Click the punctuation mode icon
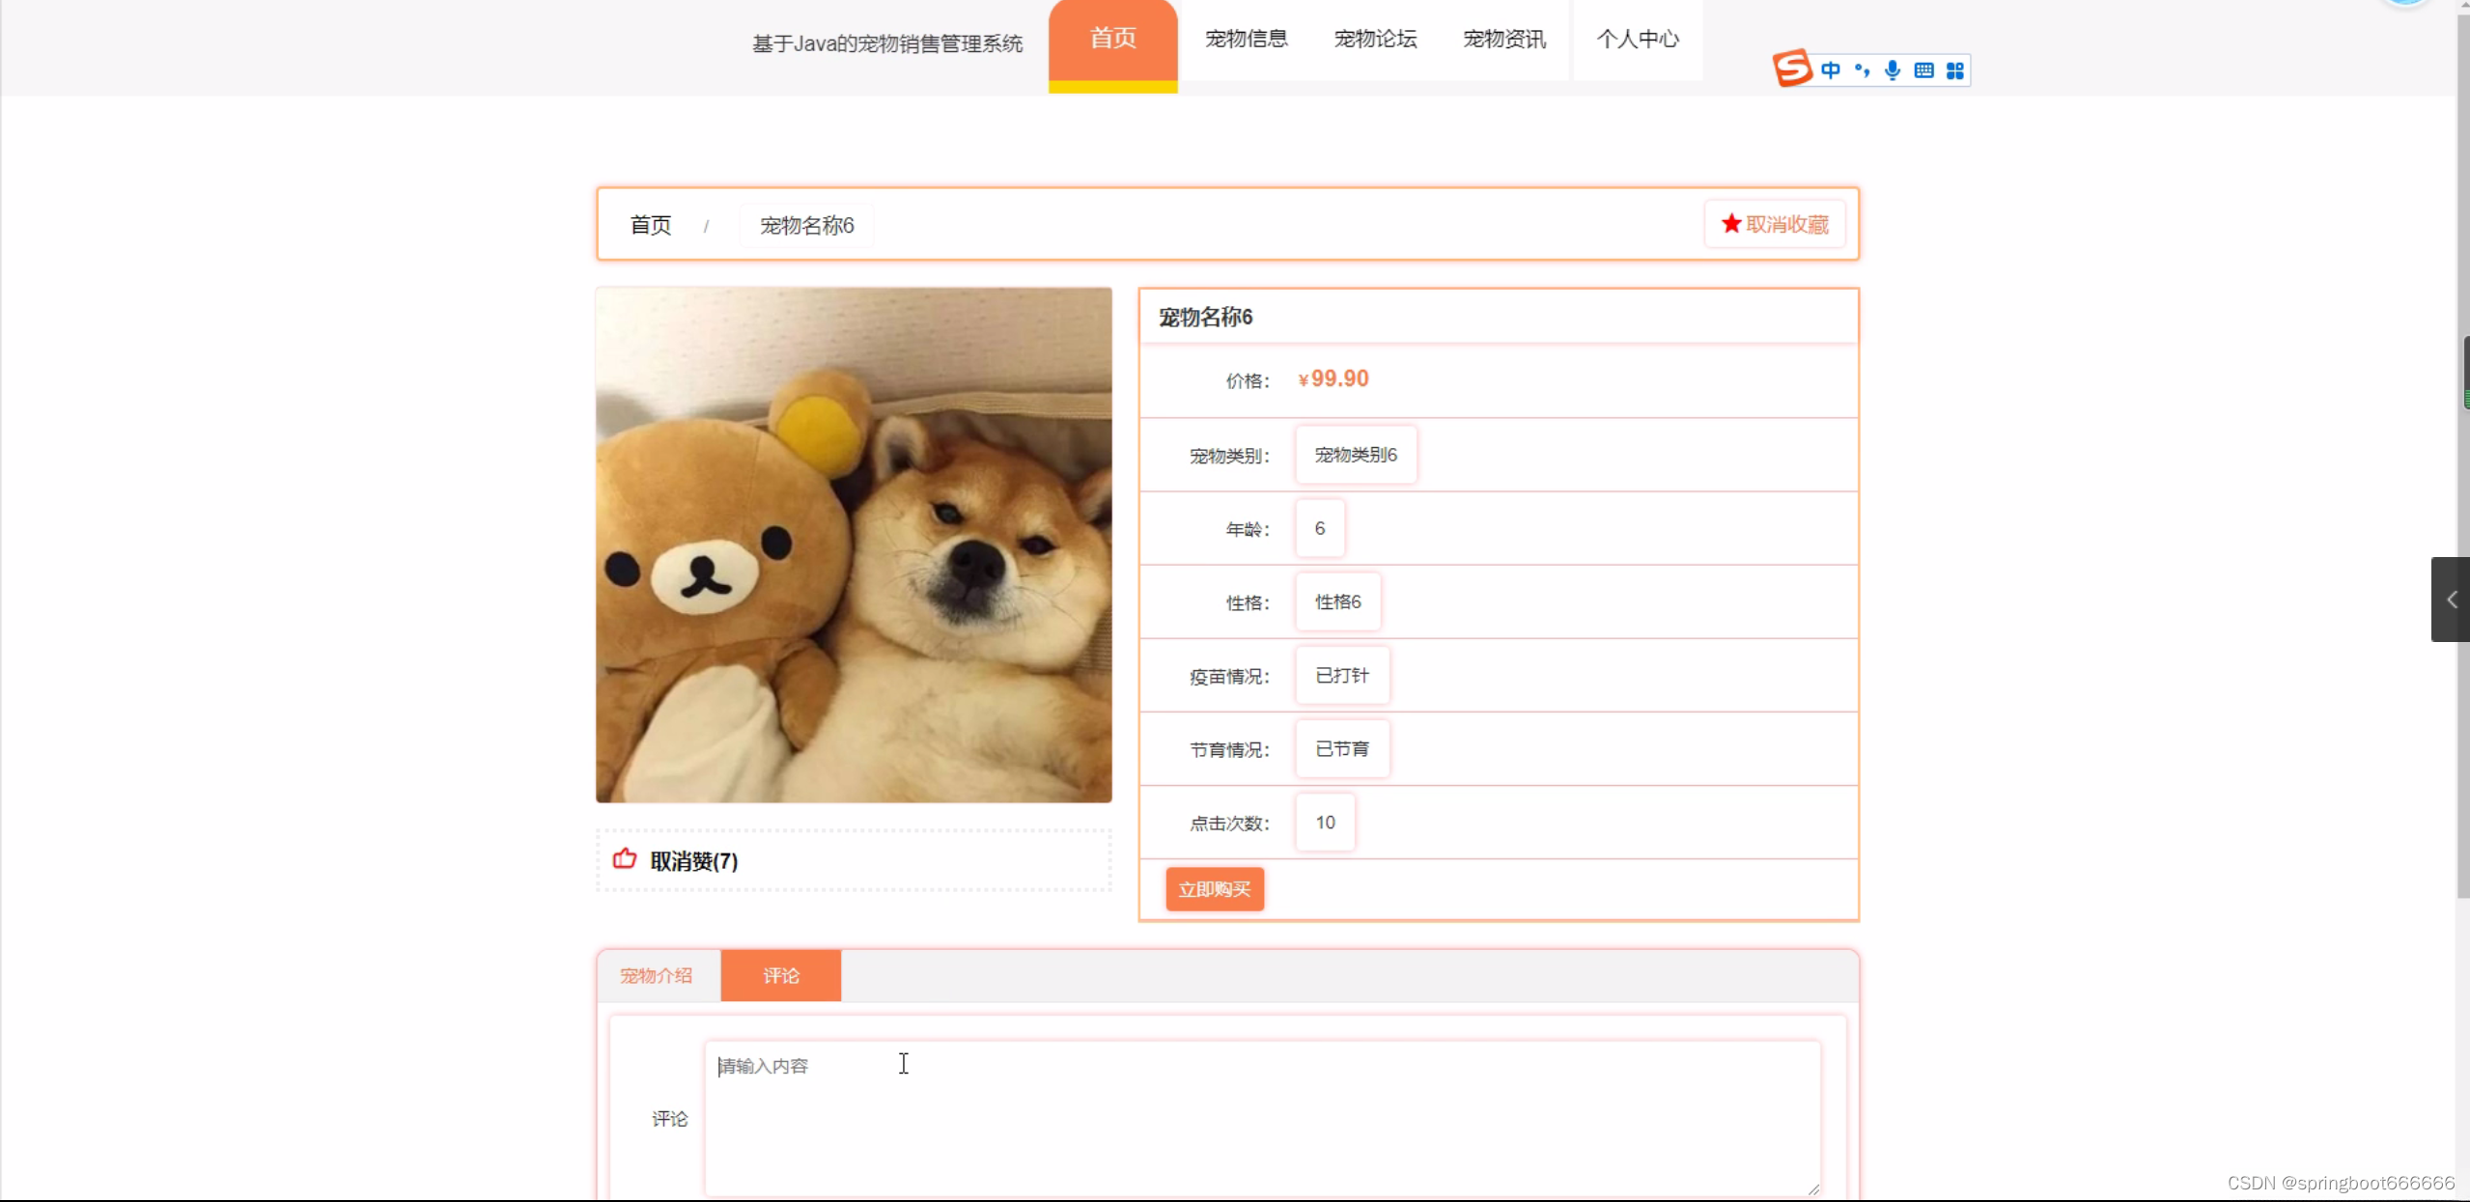Viewport: 2470px width, 1202px height. click(1862, 70)
